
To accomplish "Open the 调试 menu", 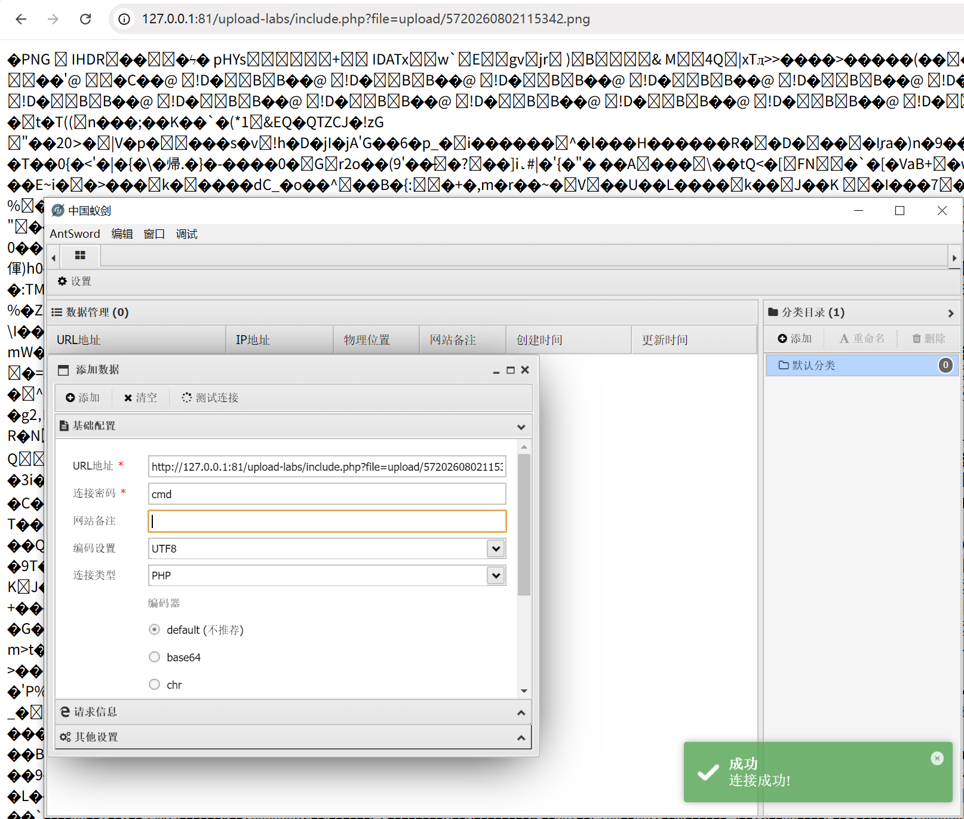I will click(186, 234).
